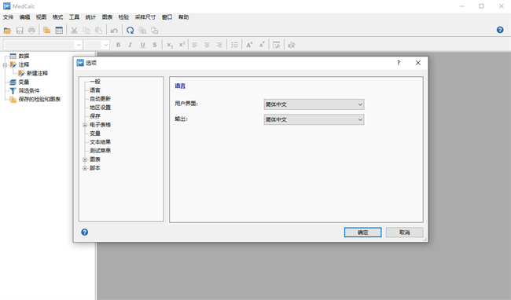Click the blue recall dialog arrow icon
This screenshot has height=300, width=511.
pos(130,31)
